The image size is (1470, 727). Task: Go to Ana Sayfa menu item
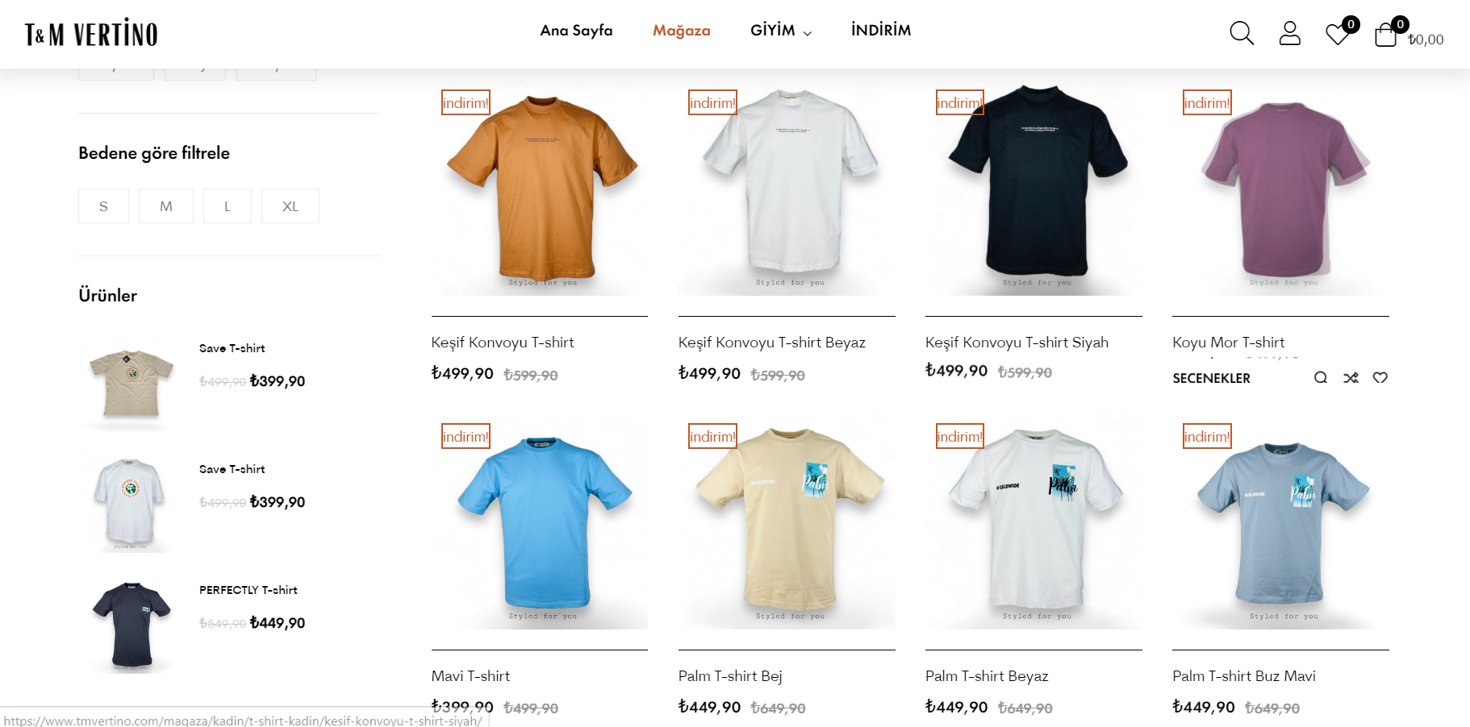[x=576, y=31]
